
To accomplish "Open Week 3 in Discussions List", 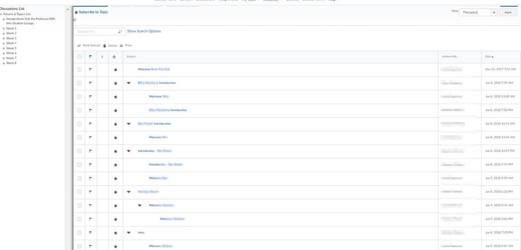I will (10, 38).
